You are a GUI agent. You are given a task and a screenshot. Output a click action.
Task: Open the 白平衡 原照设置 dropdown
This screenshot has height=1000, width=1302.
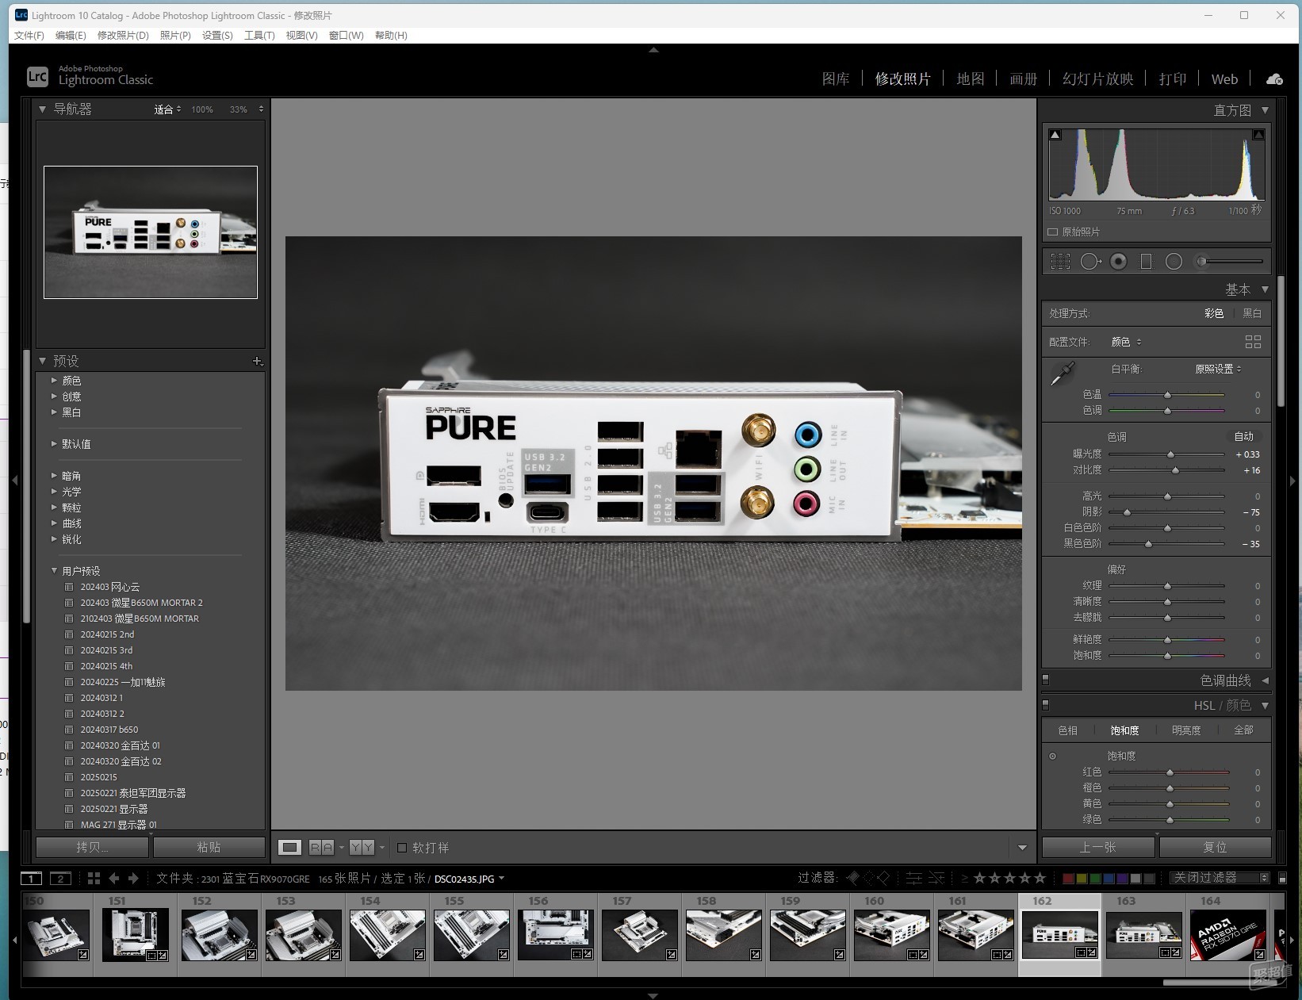pos(1218,369)
